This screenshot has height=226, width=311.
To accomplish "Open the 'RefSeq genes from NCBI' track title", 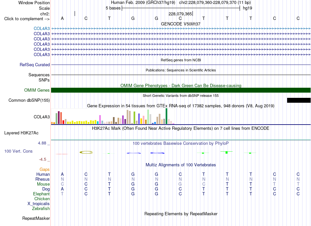I will [181, 60].
